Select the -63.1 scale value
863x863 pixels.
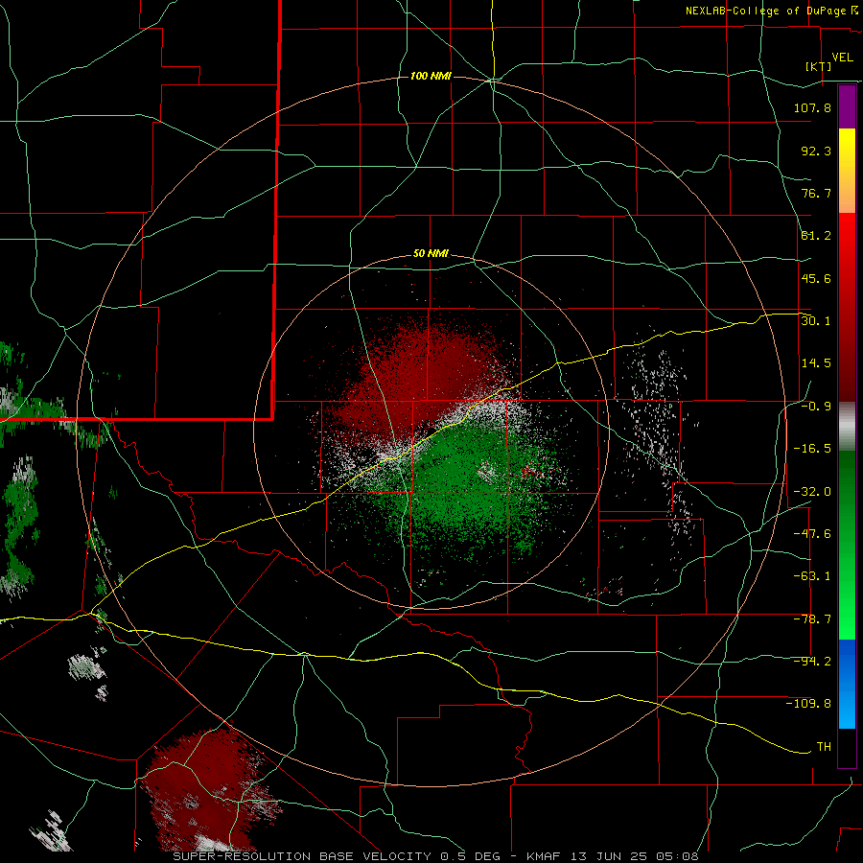click(x=812, y=576)
